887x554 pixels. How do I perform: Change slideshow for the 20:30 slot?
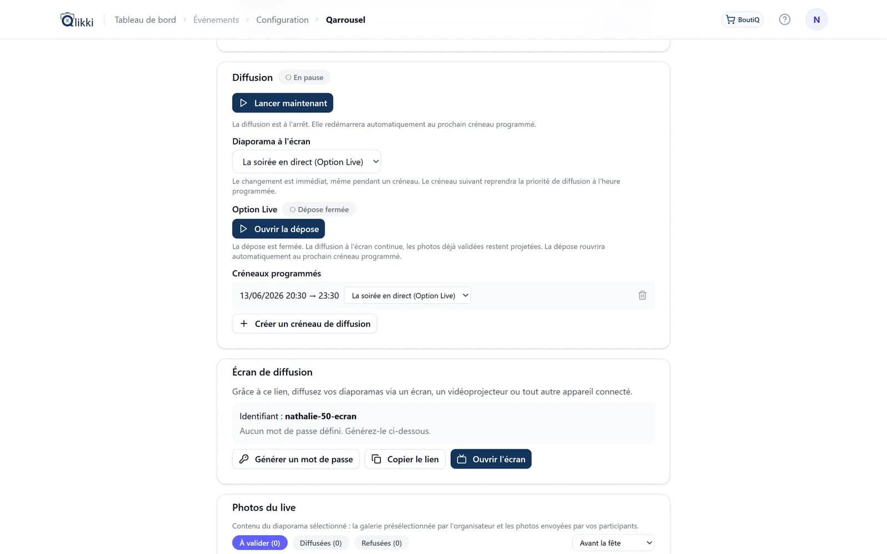click(407, 295)
